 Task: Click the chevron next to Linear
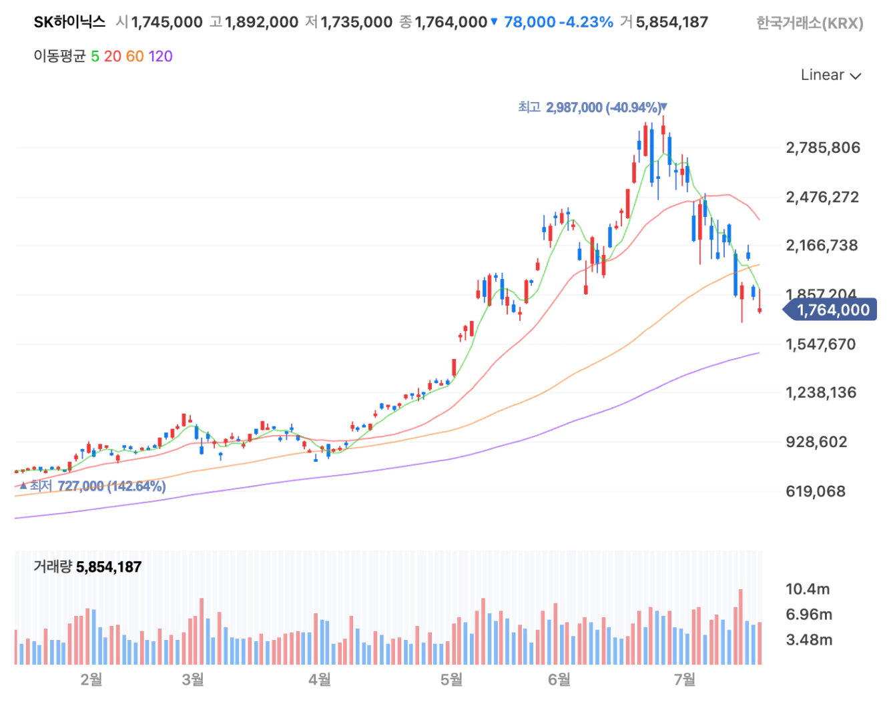(x=856, y=76)
